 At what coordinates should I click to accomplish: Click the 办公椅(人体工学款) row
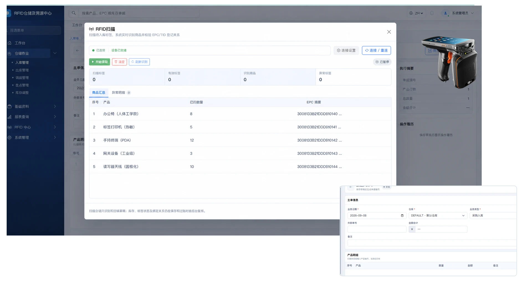[x=240, y=114]
